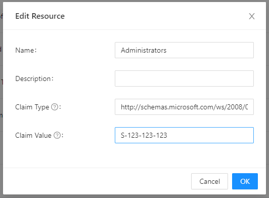The image size is (269, 198).
Task: Click the Claim Value label text
Action: (x=33, y=135)
